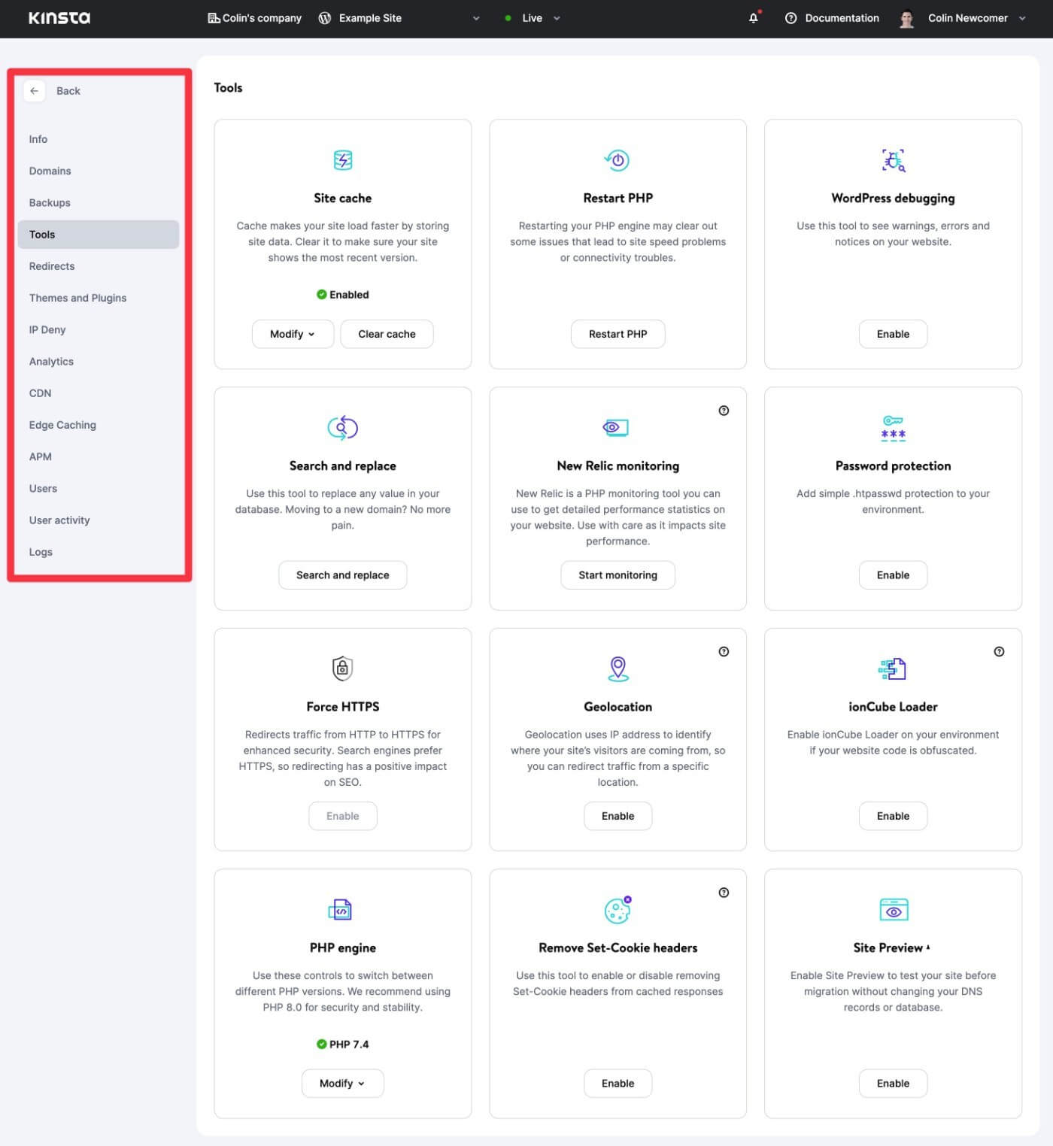This screenshot has width=1053, height=1146.
Task: Click the company building icon
Action: pyautogui.click(x=214, y=18)
